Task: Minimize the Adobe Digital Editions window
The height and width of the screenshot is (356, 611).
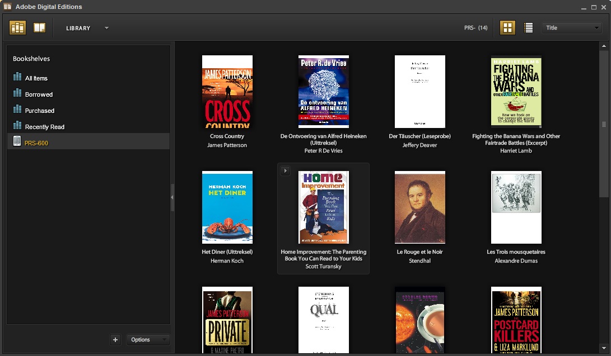Action: [584, 7]
